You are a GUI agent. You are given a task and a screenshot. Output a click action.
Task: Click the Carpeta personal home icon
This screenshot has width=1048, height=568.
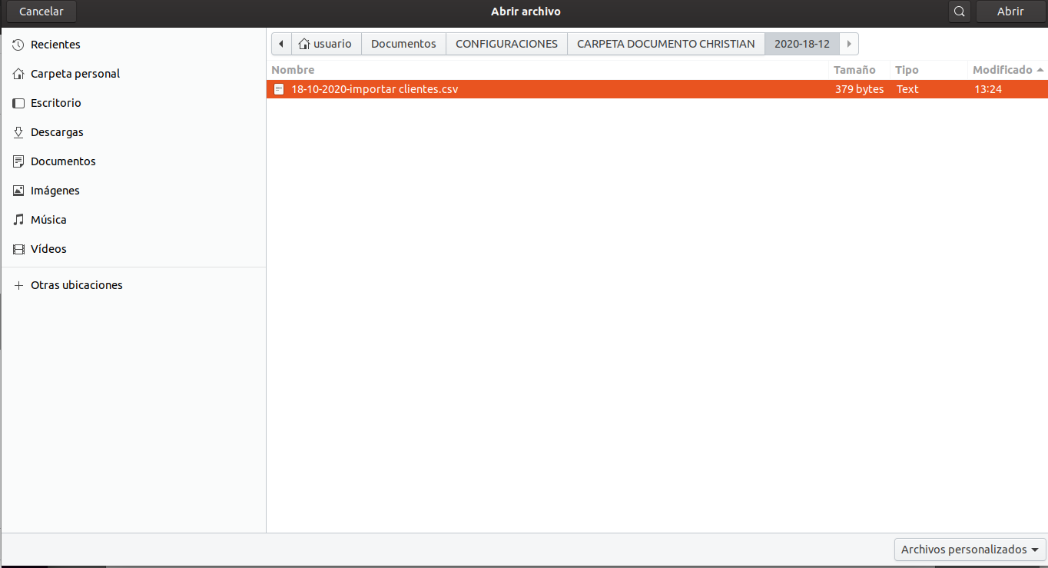19,74
